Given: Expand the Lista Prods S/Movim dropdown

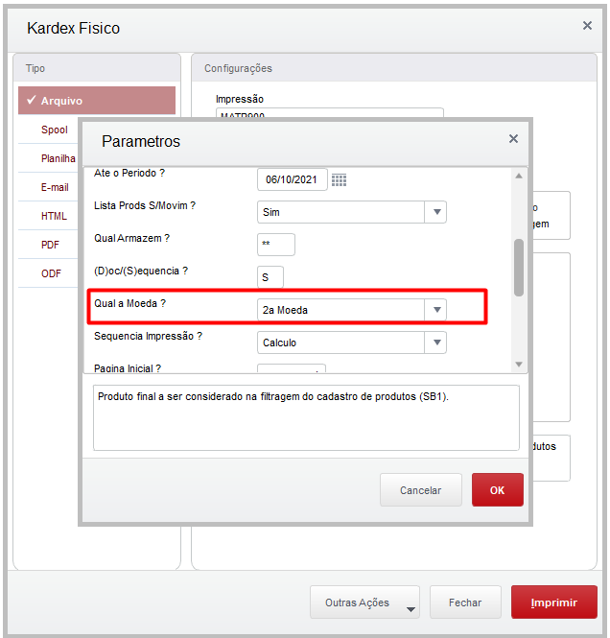Looking at the screenshot, I should coord(436,212).
